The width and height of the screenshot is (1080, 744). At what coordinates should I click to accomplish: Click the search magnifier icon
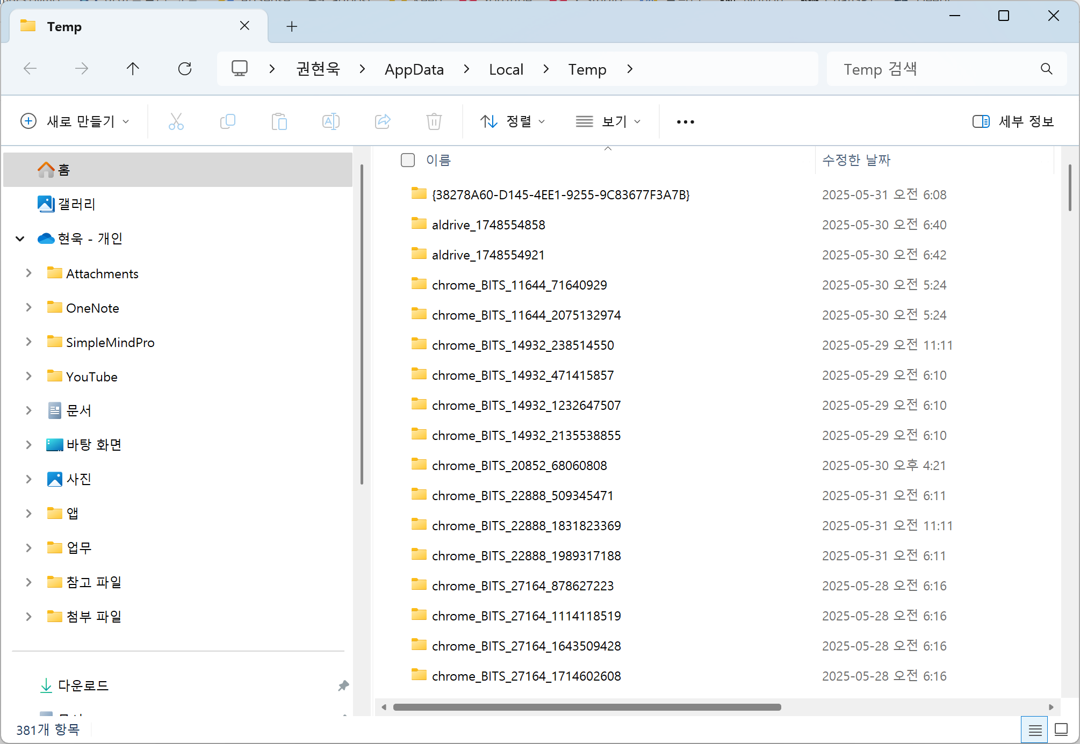tap(1046, 69)
